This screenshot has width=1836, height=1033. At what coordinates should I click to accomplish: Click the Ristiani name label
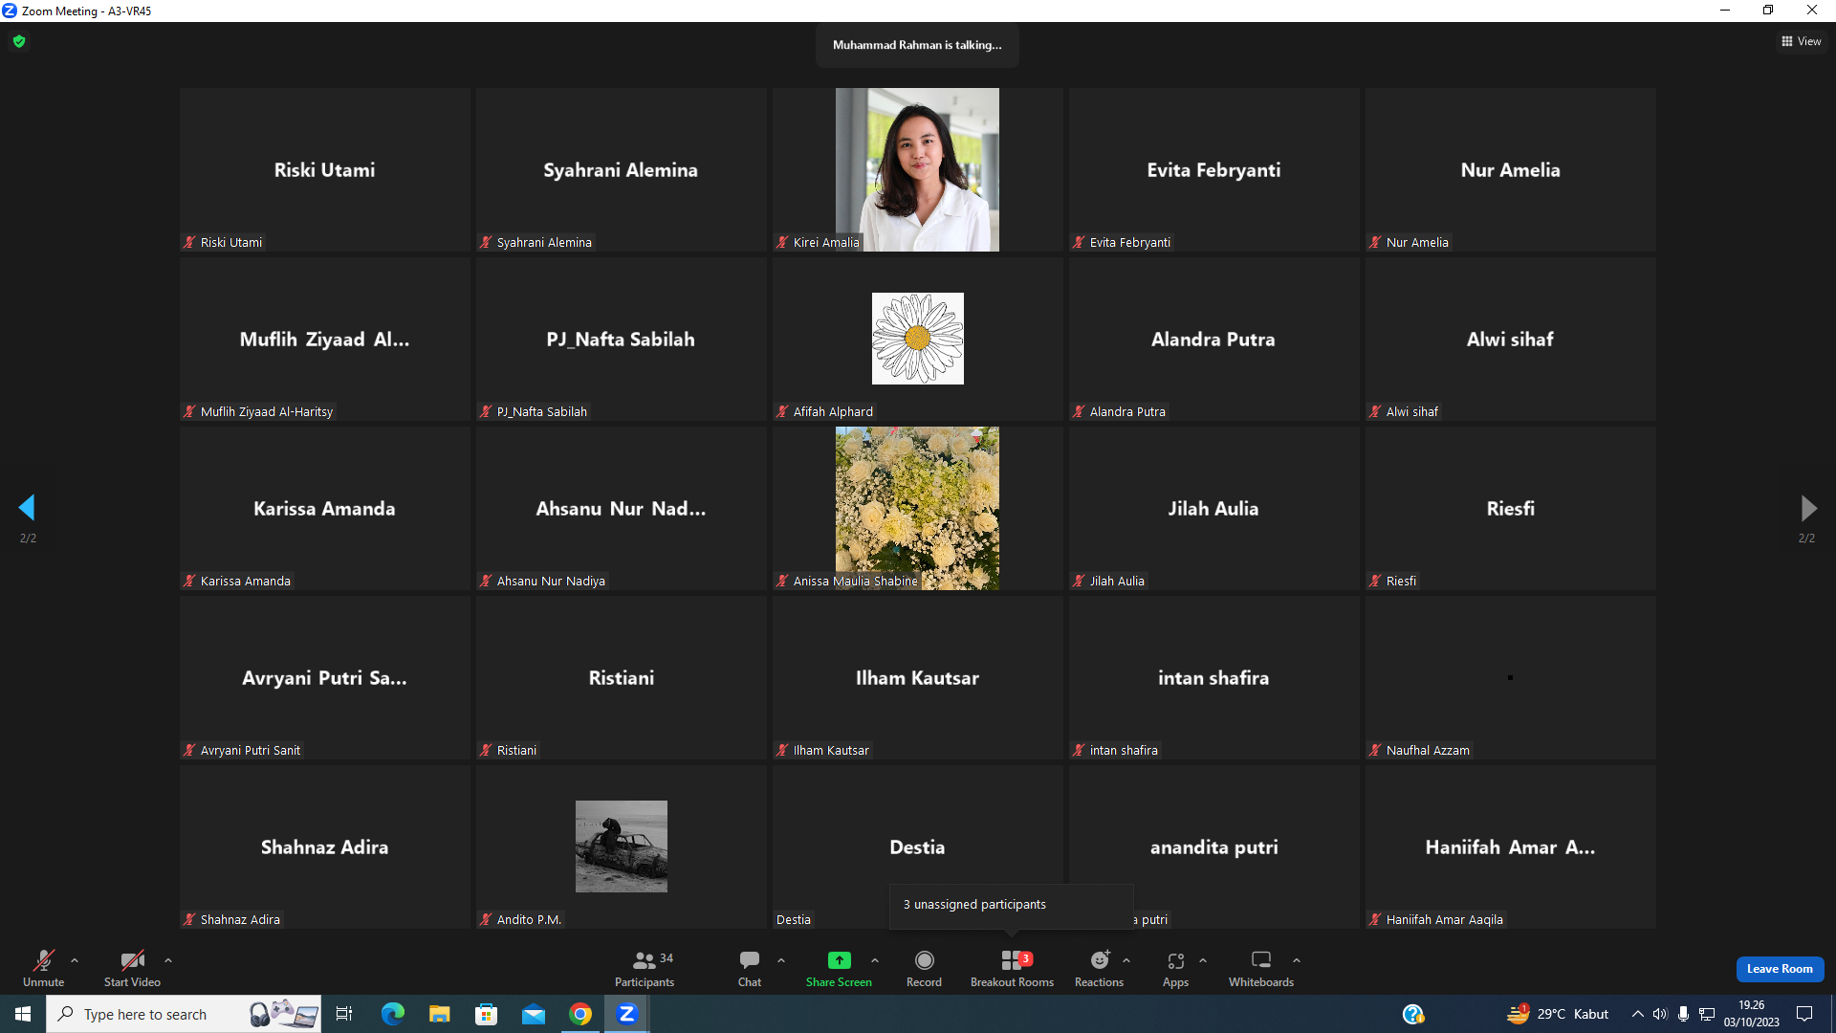pos(516,751)
